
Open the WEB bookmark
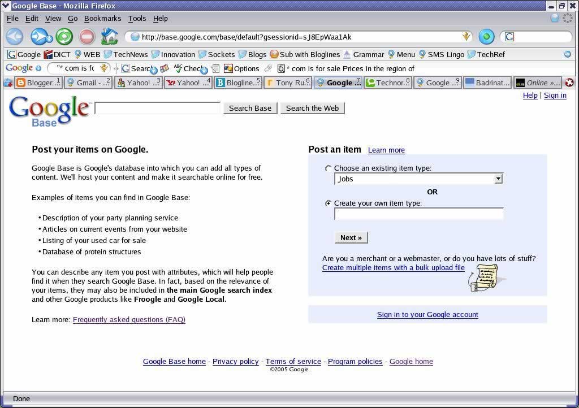[x=87, y=54]
